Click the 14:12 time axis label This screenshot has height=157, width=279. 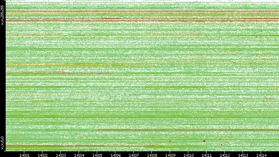click(225, 155)
